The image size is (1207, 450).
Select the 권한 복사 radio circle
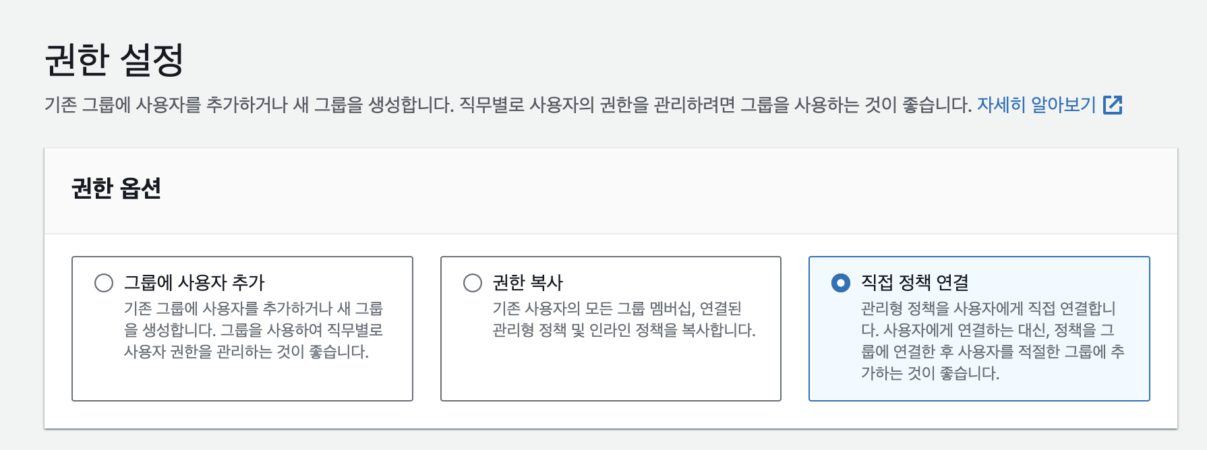coord(473,283)
